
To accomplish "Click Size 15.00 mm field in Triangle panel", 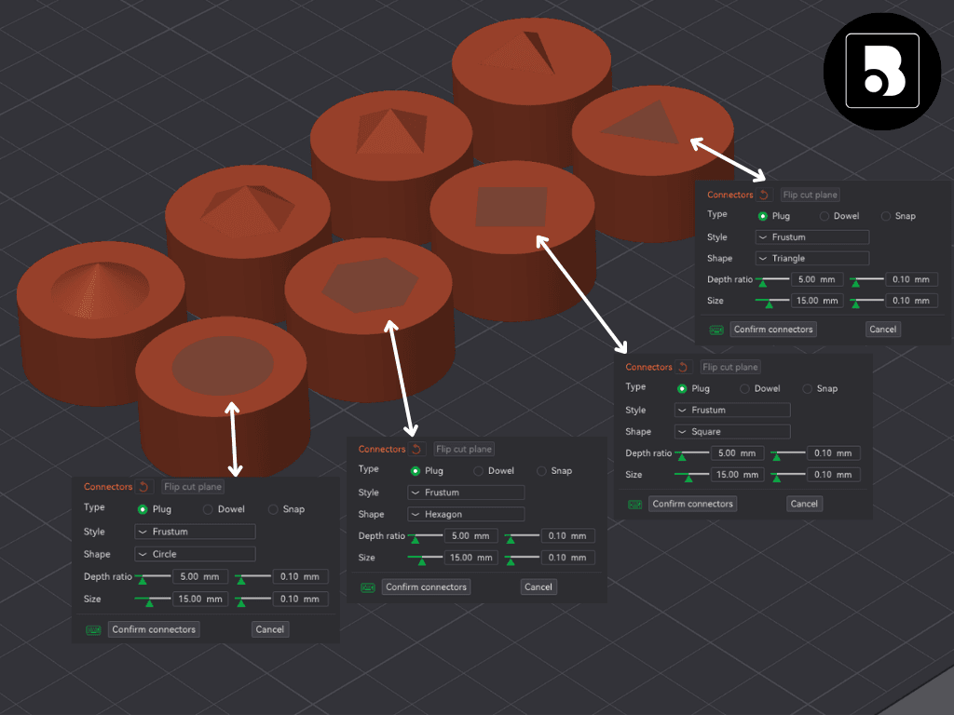I will 817,301.
